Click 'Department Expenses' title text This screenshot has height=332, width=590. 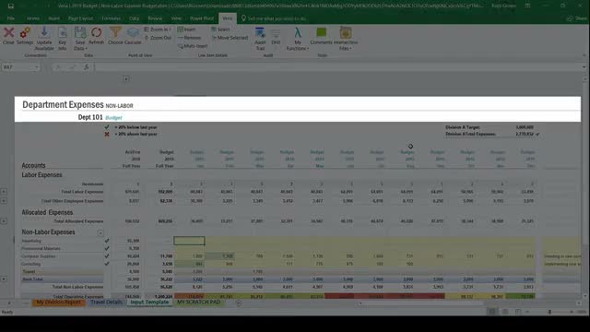pyautogui.click(x=63, y=104)
